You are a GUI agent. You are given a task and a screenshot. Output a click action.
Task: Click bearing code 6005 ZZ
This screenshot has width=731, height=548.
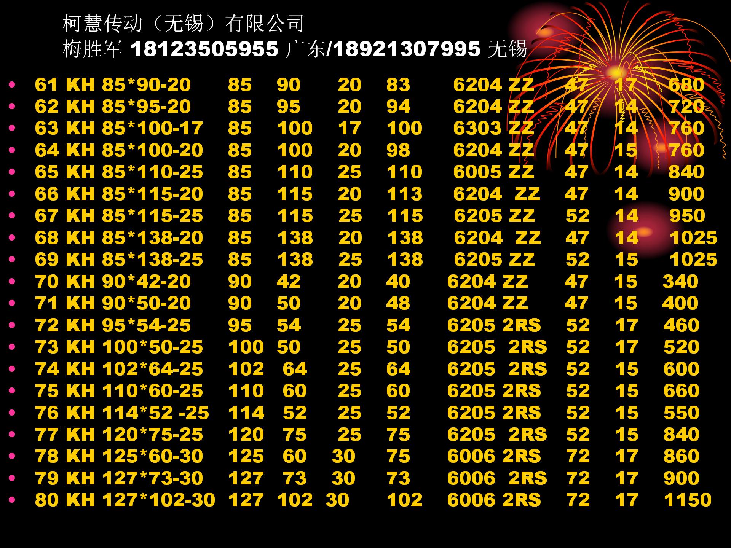pyautogui.click(x=493, y=172)
